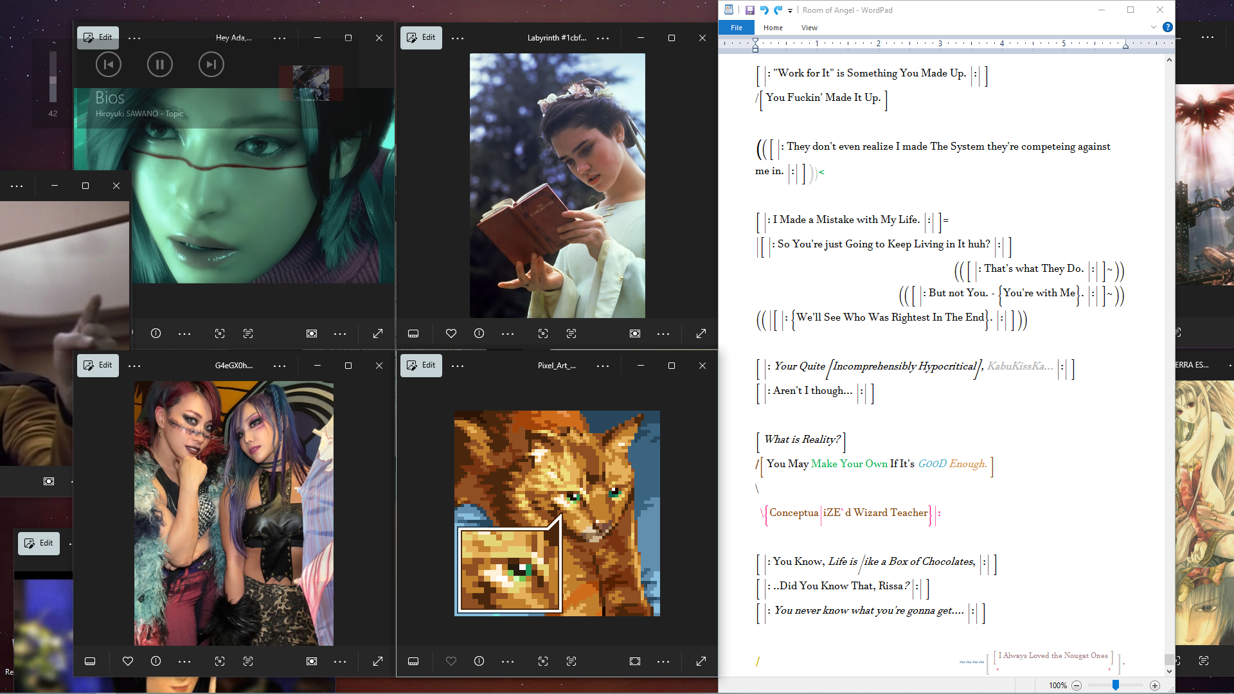Open the WordPad File menu

(x=737, y=28)
